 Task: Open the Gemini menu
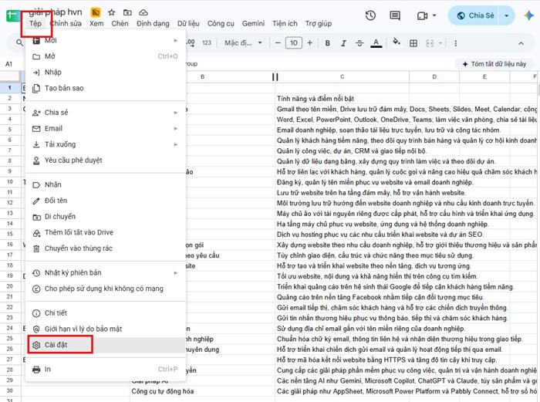(253, 24)
